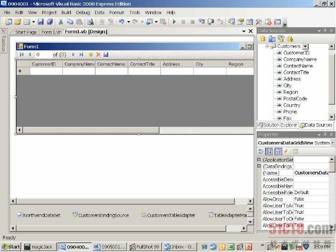Click the Move First navigator icon
This screenshot has height=252, width=336.
[22, 54]
